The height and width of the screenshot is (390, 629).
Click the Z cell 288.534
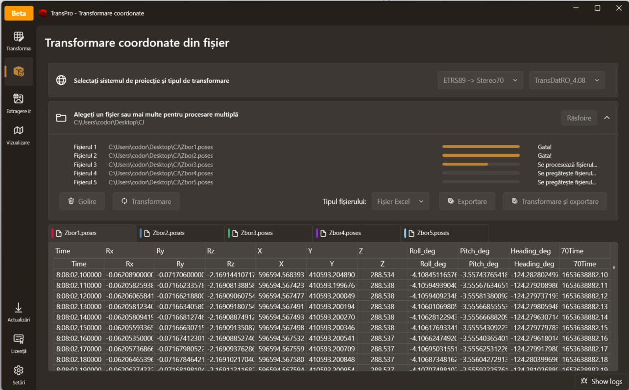(x=382, y=275)
